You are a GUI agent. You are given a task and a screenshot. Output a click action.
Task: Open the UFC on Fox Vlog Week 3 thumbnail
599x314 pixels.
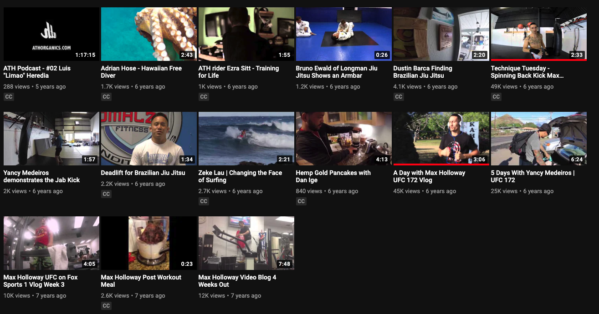pos(51,243)
